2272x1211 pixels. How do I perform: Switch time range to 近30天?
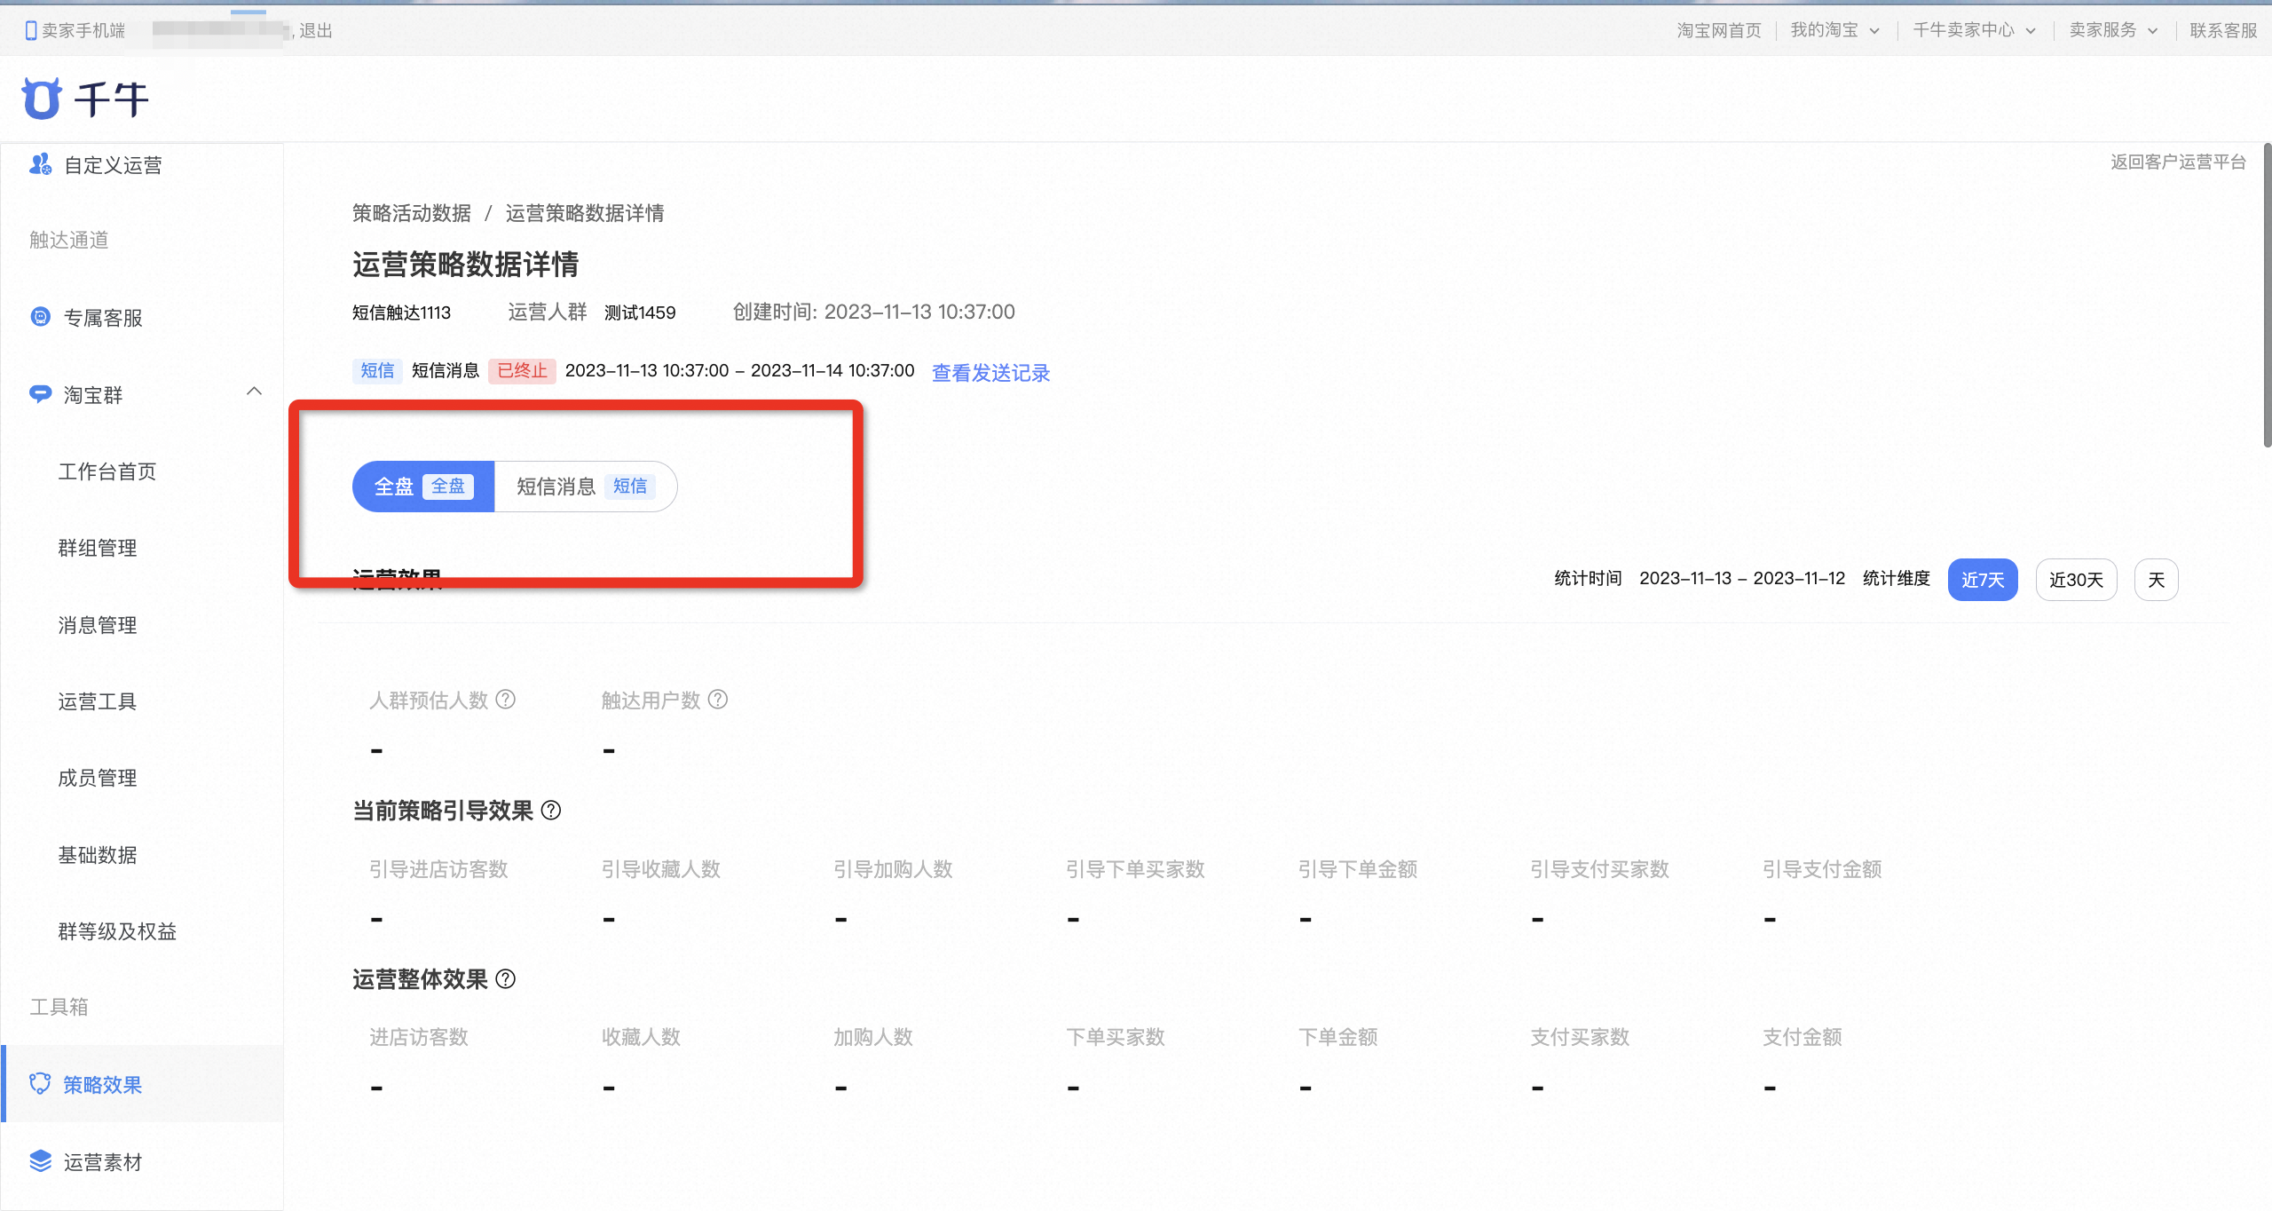click(x=2076, y=580)
